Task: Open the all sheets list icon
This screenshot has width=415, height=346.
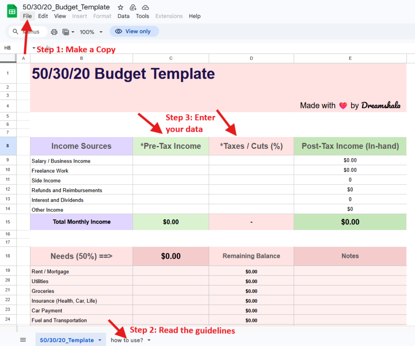Action: click(x=23, y=340)
